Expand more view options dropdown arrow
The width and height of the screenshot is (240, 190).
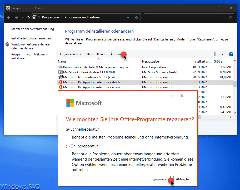click(223, 54)
